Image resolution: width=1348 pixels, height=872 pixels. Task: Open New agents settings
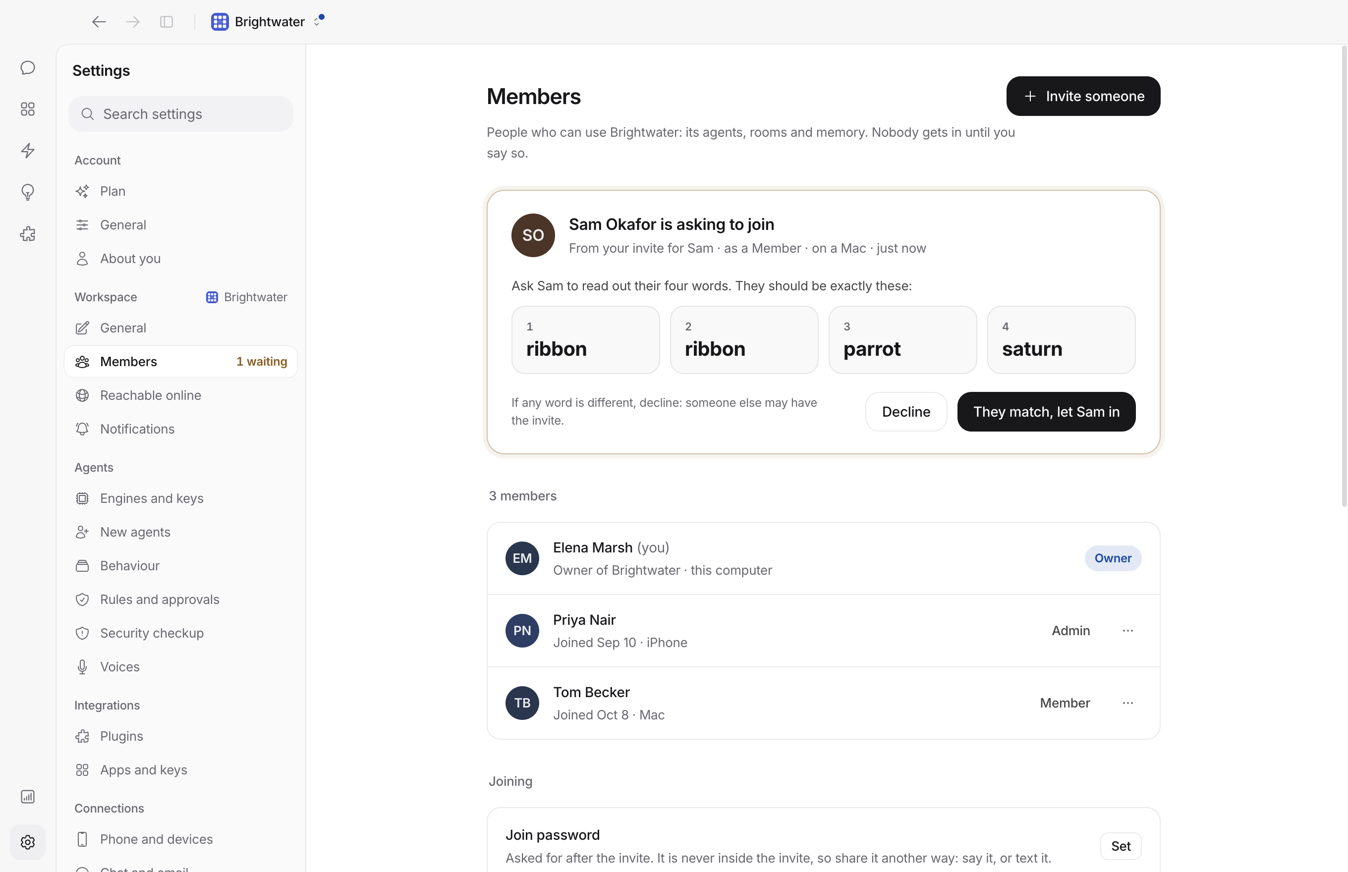181,532
